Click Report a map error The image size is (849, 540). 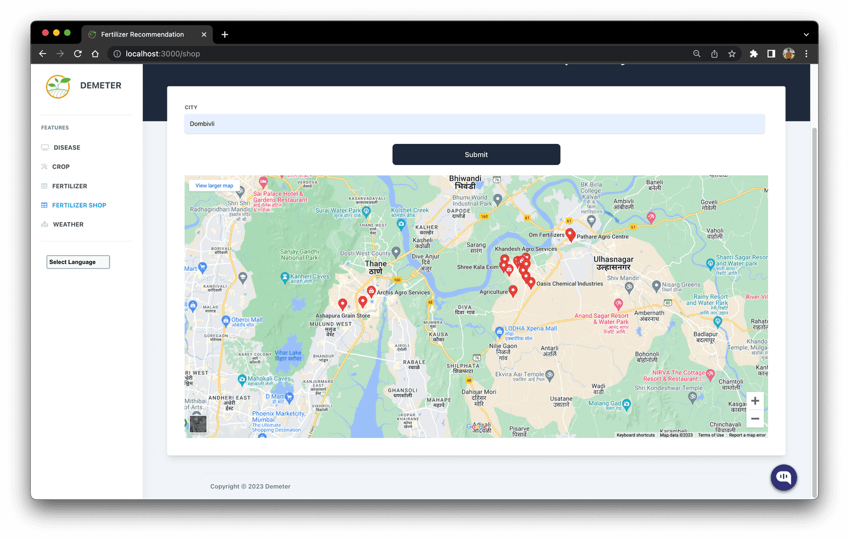747,435
